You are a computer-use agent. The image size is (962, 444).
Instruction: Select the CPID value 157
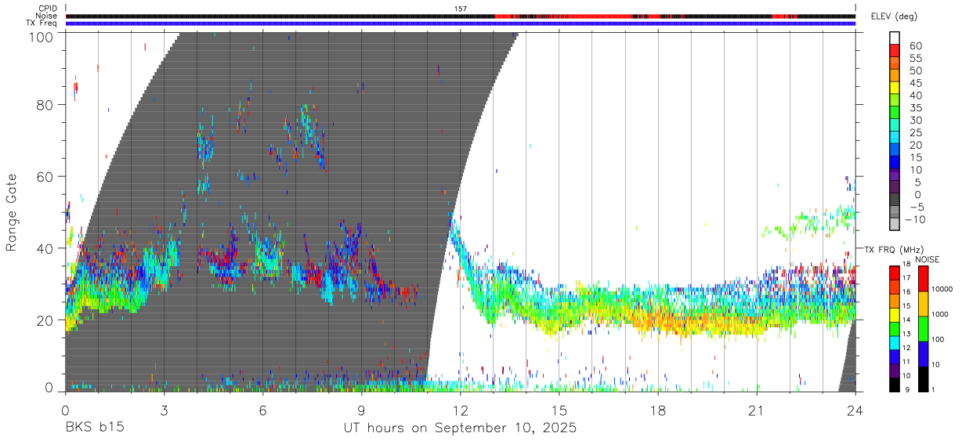coord(461,8)
